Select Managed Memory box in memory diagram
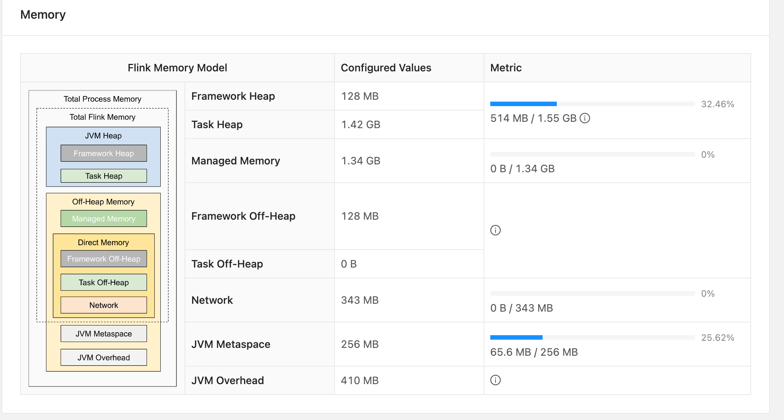 pyautogui.click(x=104, y=219)
